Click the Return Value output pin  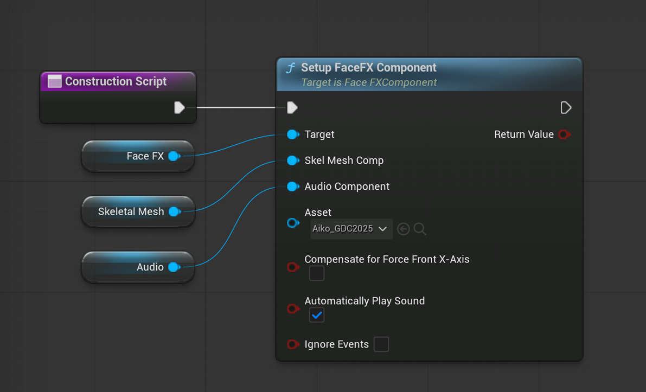click(x=564, y=134)
